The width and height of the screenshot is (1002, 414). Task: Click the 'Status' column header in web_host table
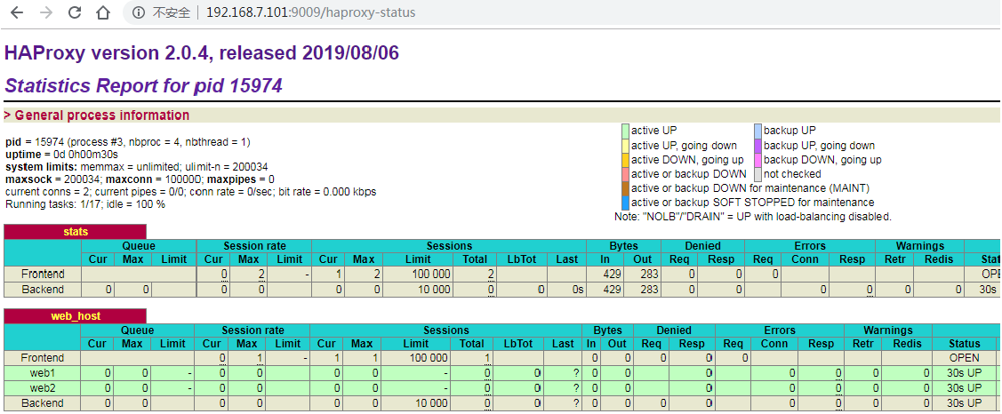(965, 344)
